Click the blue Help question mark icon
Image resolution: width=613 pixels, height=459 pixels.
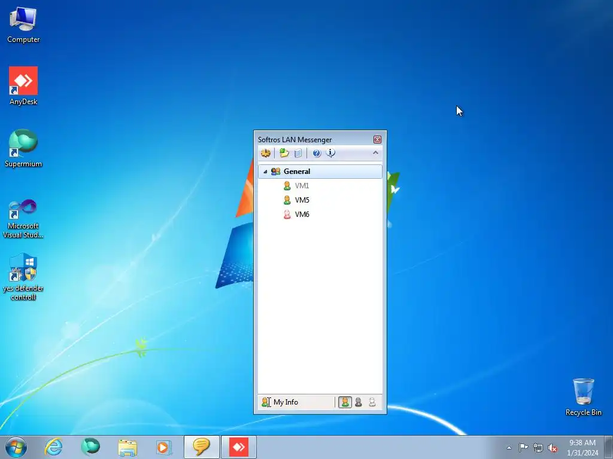317,153
